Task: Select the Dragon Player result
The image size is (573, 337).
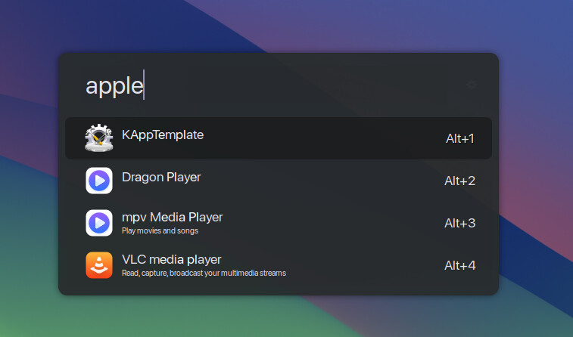Action: (x=279, y=181)
